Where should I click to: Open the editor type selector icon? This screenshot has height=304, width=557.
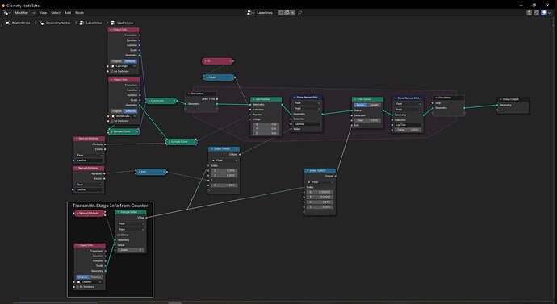(6, 13)
